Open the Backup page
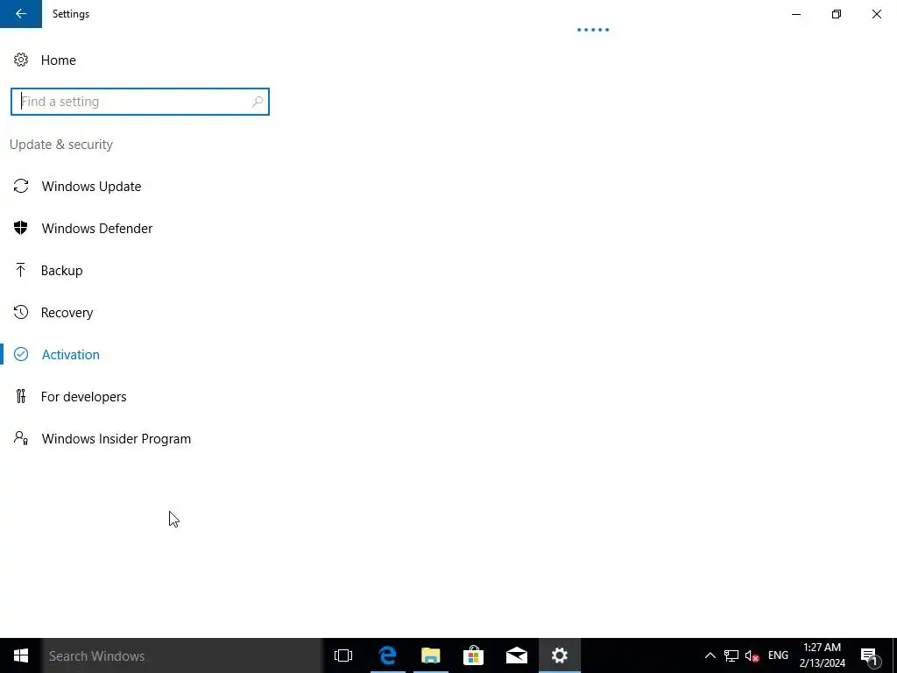 [62, 271]
